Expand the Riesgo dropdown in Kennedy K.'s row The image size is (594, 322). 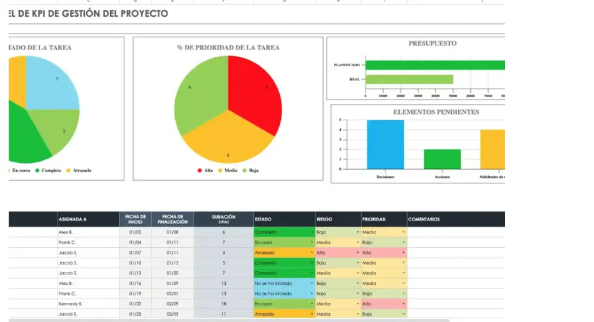point(358,304)
